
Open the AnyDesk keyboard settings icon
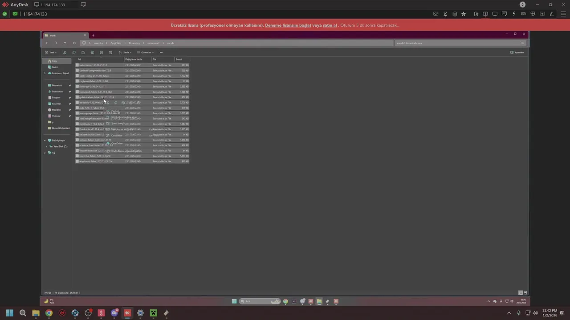pyautogui.click(x=523, y=14)
